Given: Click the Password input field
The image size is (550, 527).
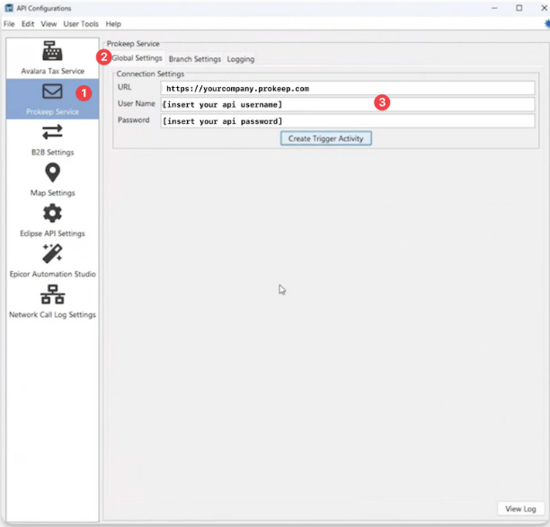Looking at the screenshot, I should [x=348, y=121].
